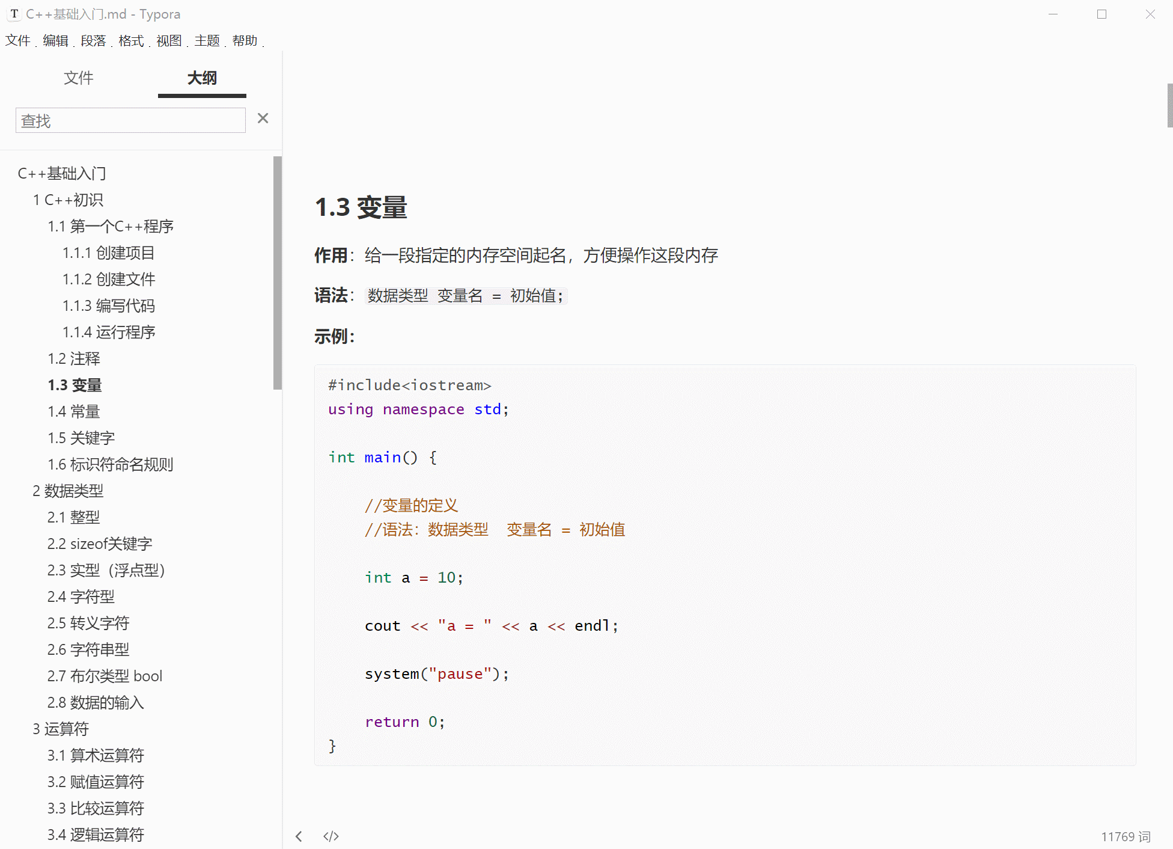Jump to 2 数据类型 in outline
This screenshot has width=1173, height=849.
68,491
